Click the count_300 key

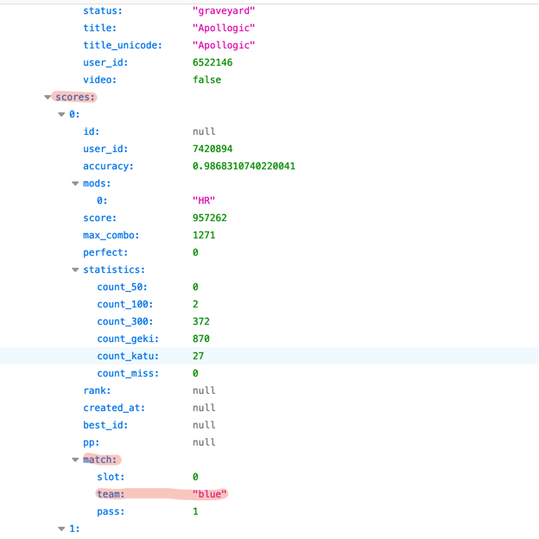pos(124,321)
